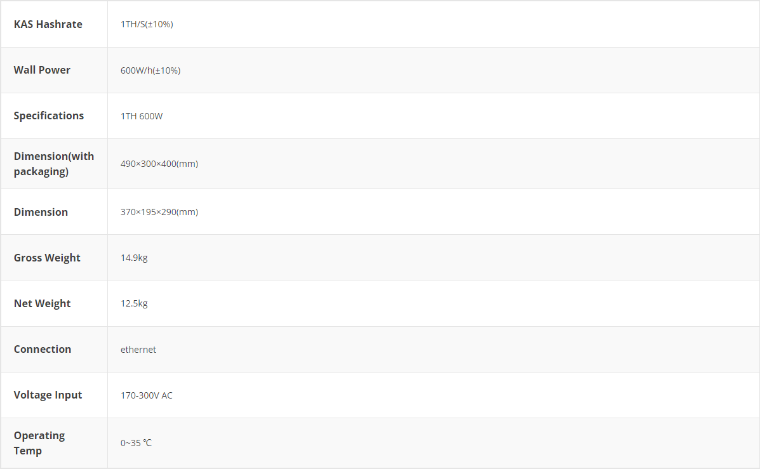Screen dimensions: 760x469
Task: Click the Net Weight label
Action: [x=43, y=303]
